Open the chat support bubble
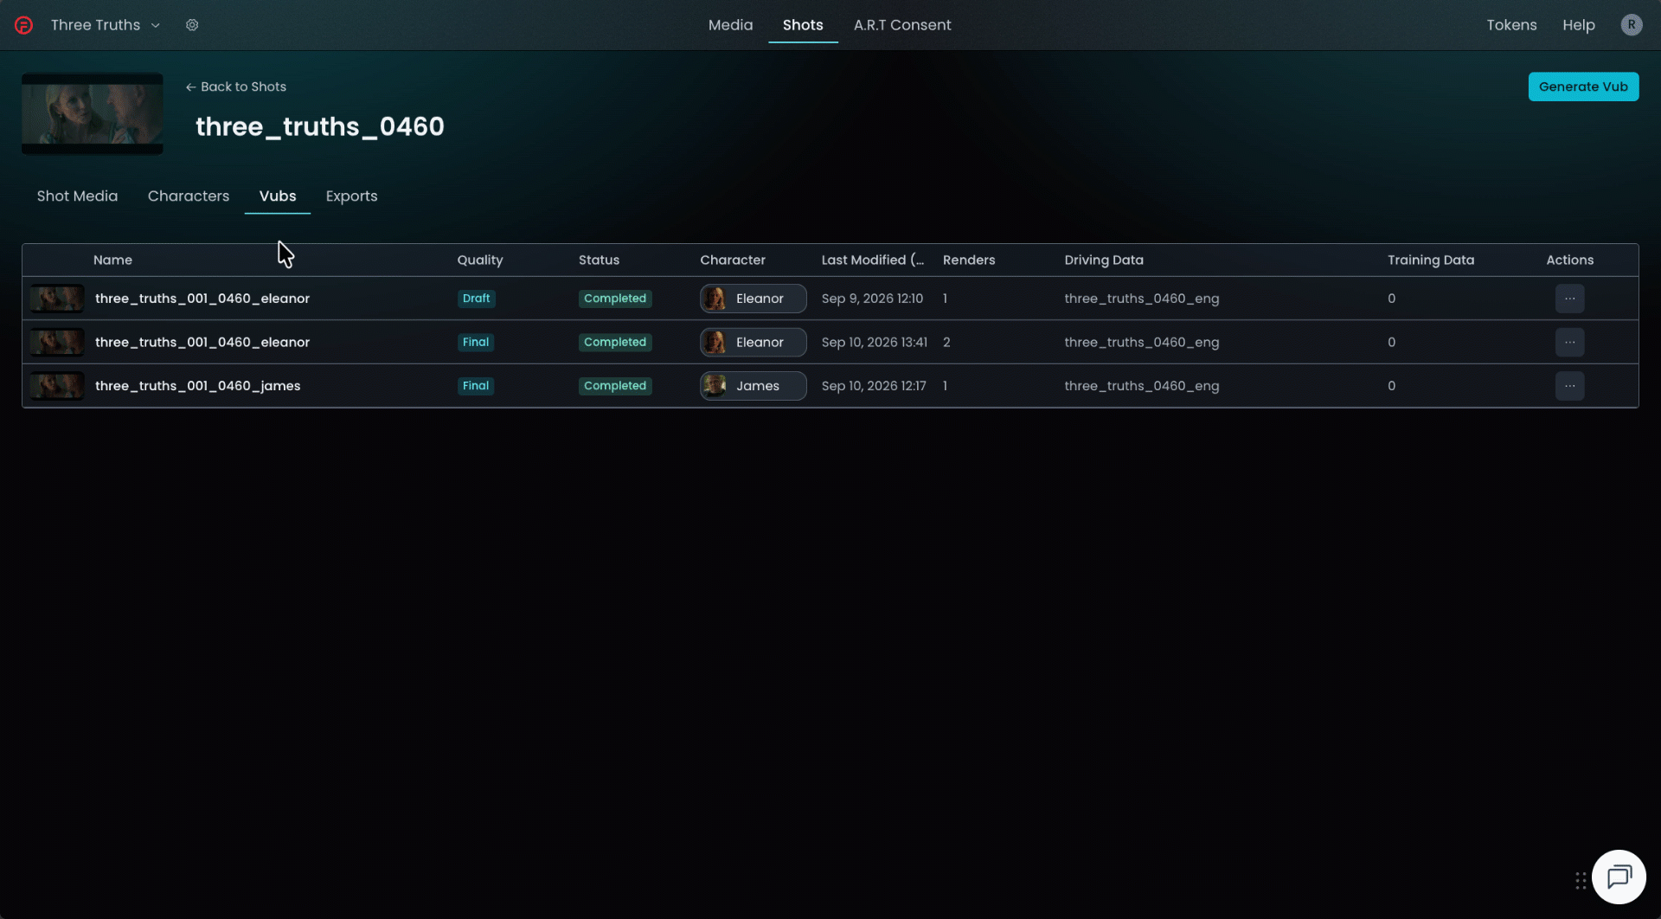Screen dimensions: 1661x919 [x=1619, y=877]
